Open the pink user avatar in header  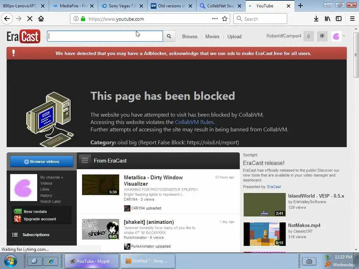336,36
